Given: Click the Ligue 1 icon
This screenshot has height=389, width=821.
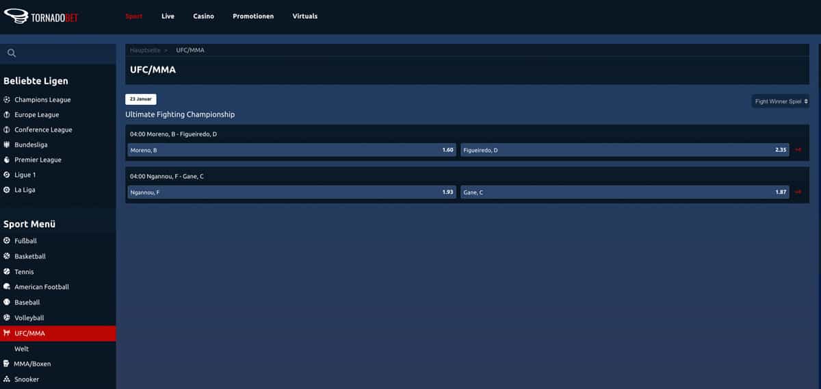Looking at the screenshot, I should (x=7, y=175).
